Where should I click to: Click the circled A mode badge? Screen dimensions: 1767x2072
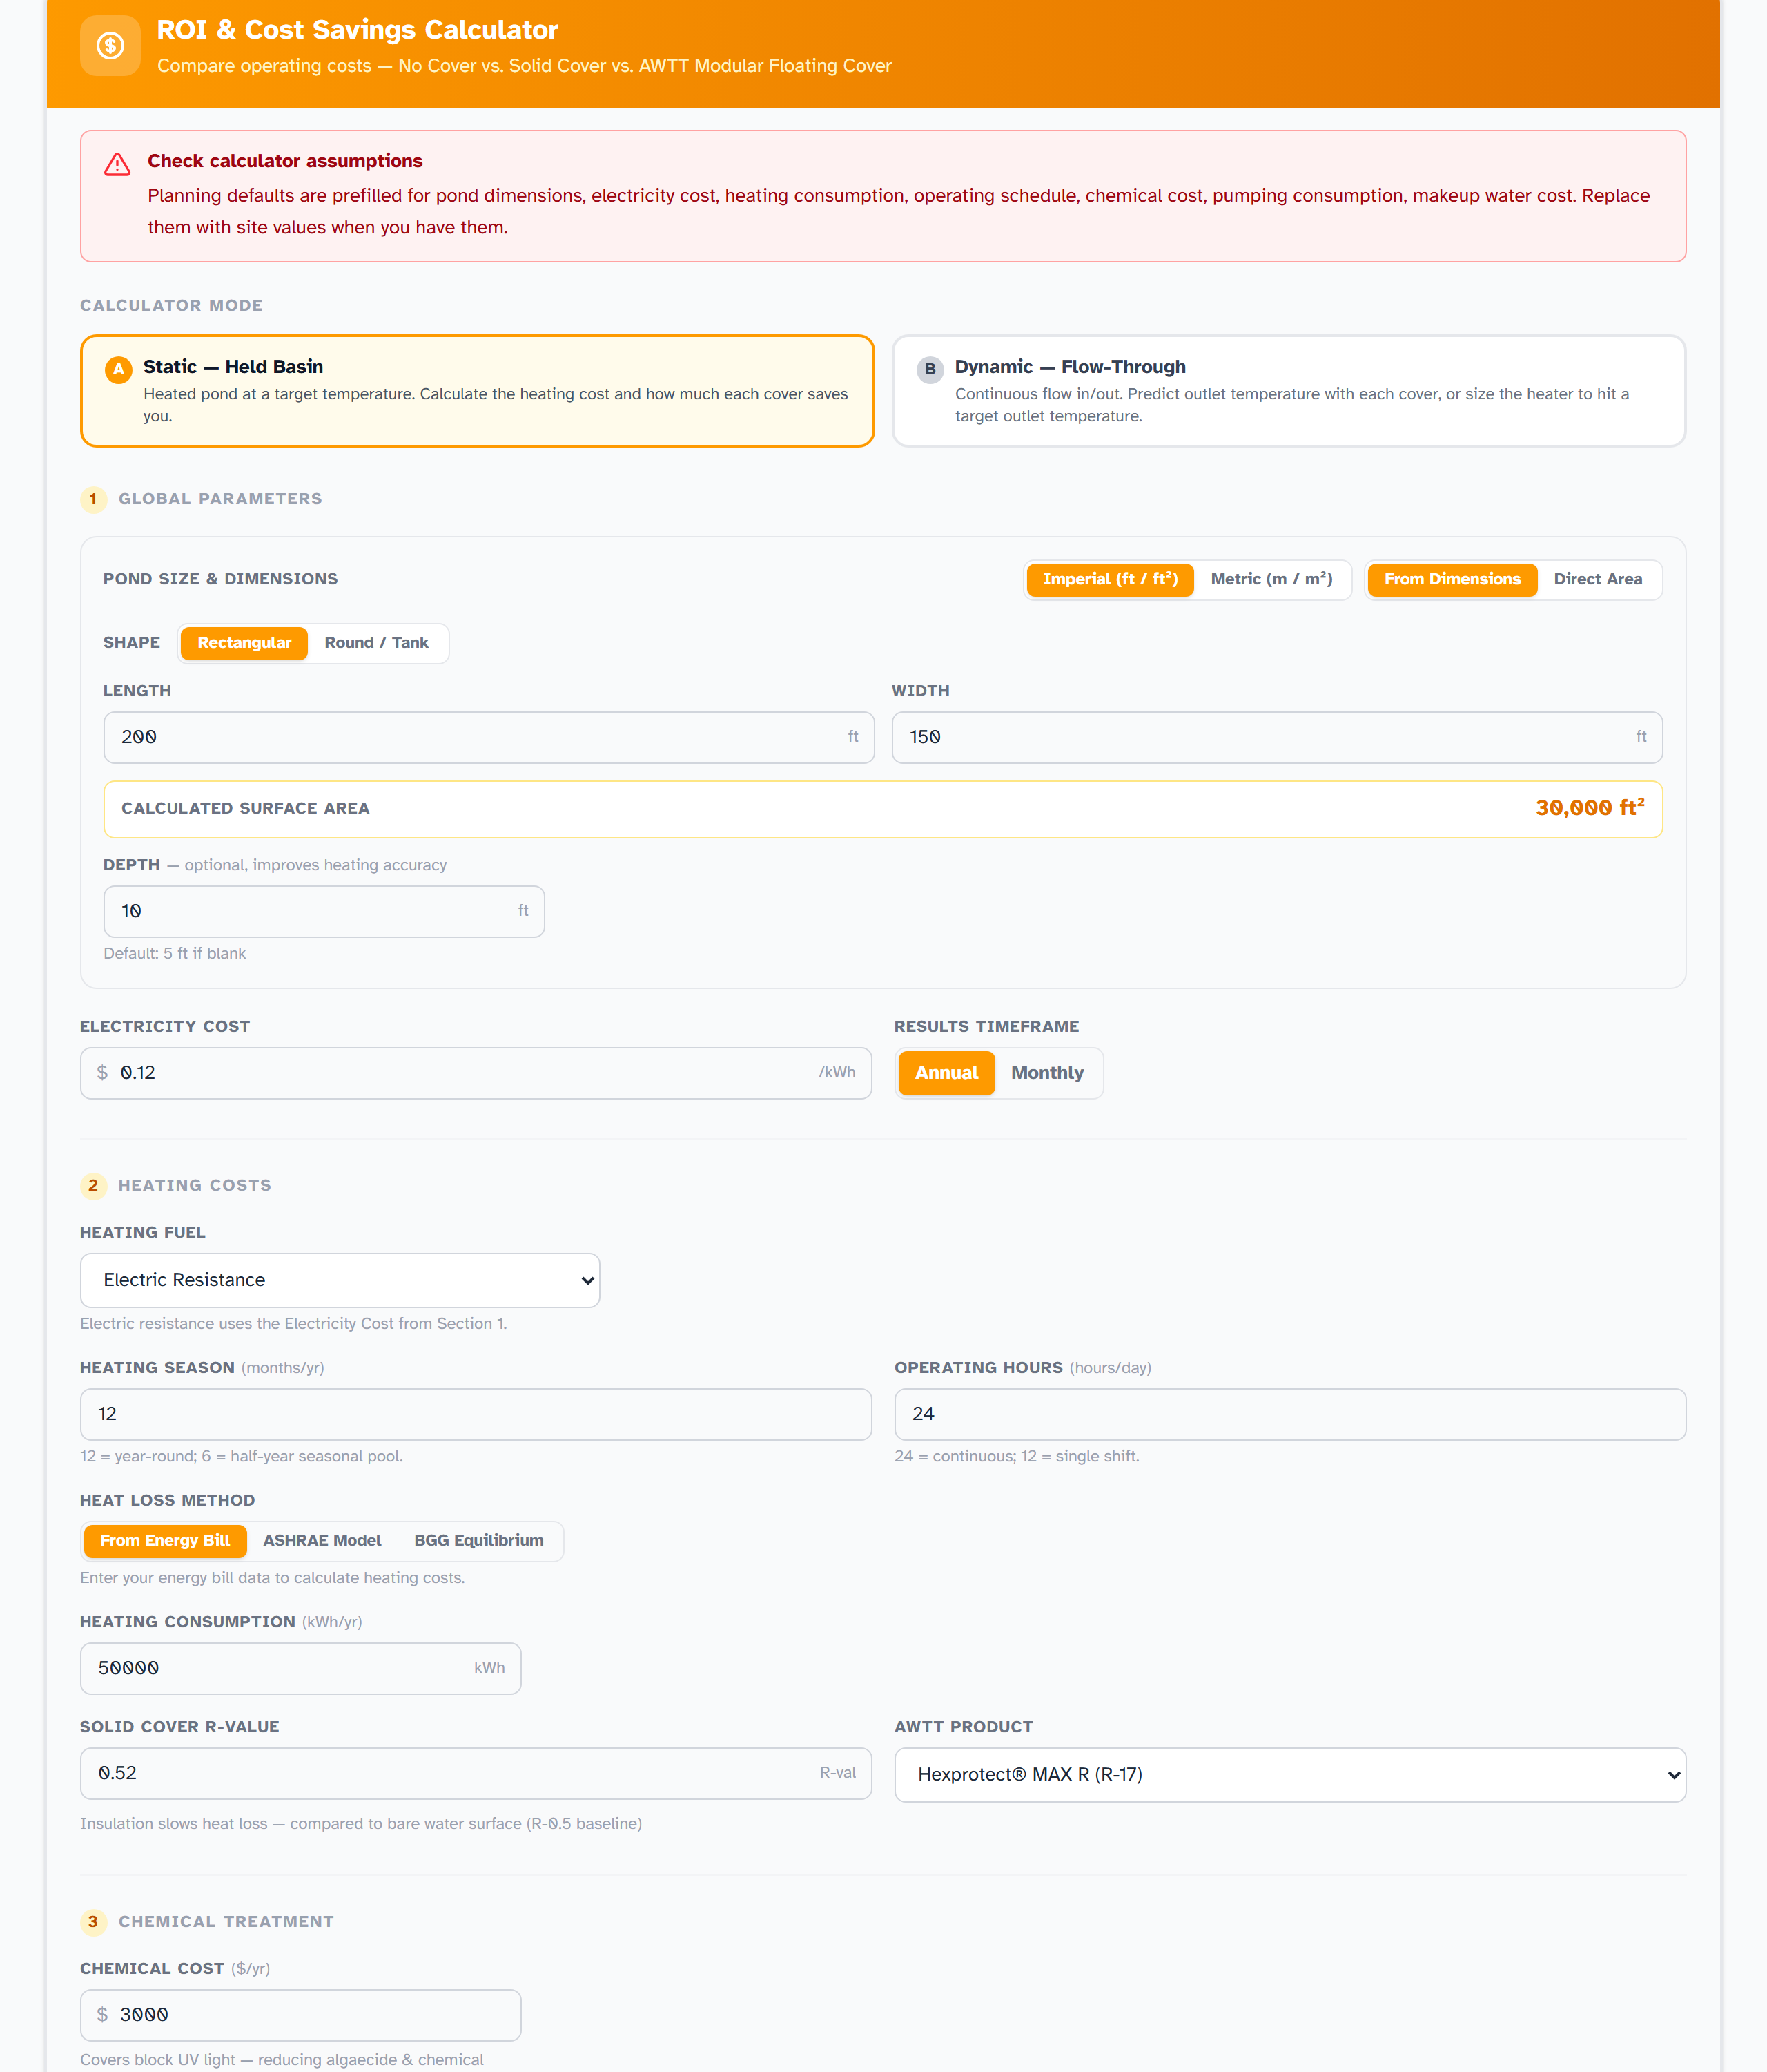tap(119, 369)
